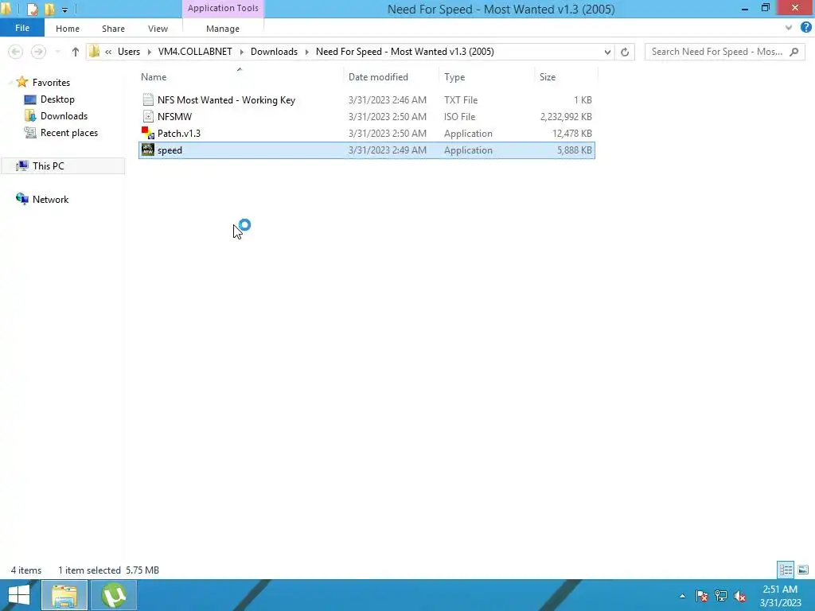
Task: Click the Favorites star icon
Action: coord(21,82)
